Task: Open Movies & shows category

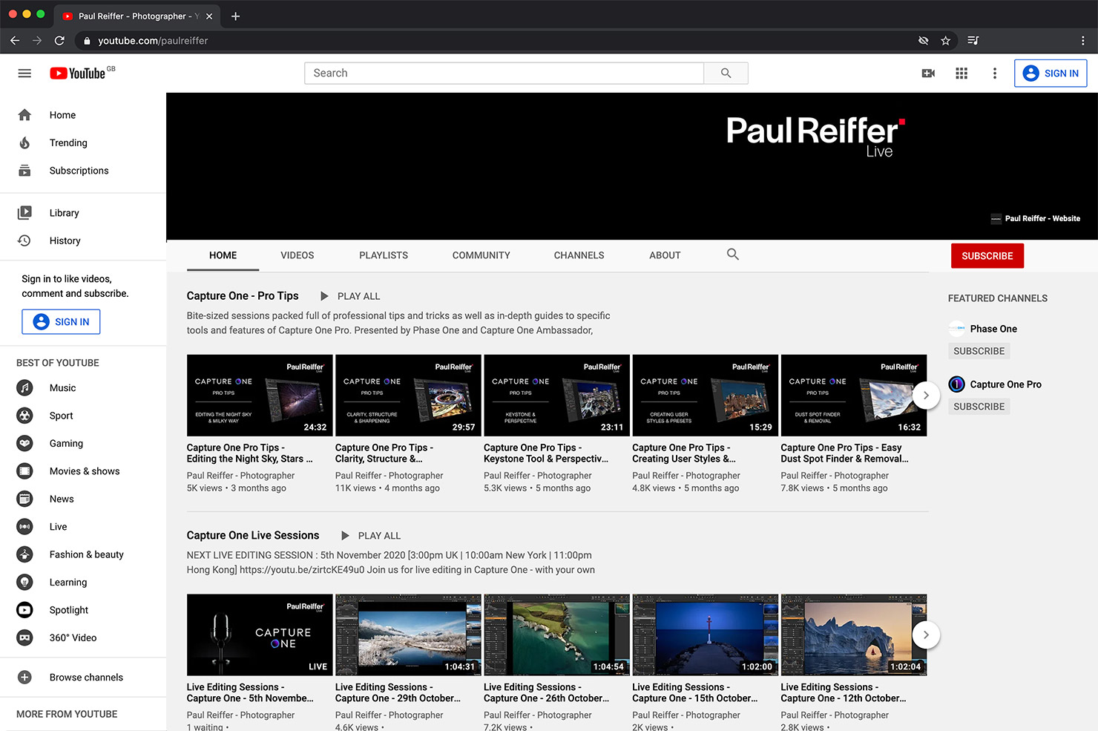Action: tap(83, 471)
